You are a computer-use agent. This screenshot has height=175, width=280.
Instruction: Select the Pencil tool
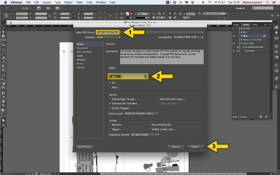pos(3,62)
